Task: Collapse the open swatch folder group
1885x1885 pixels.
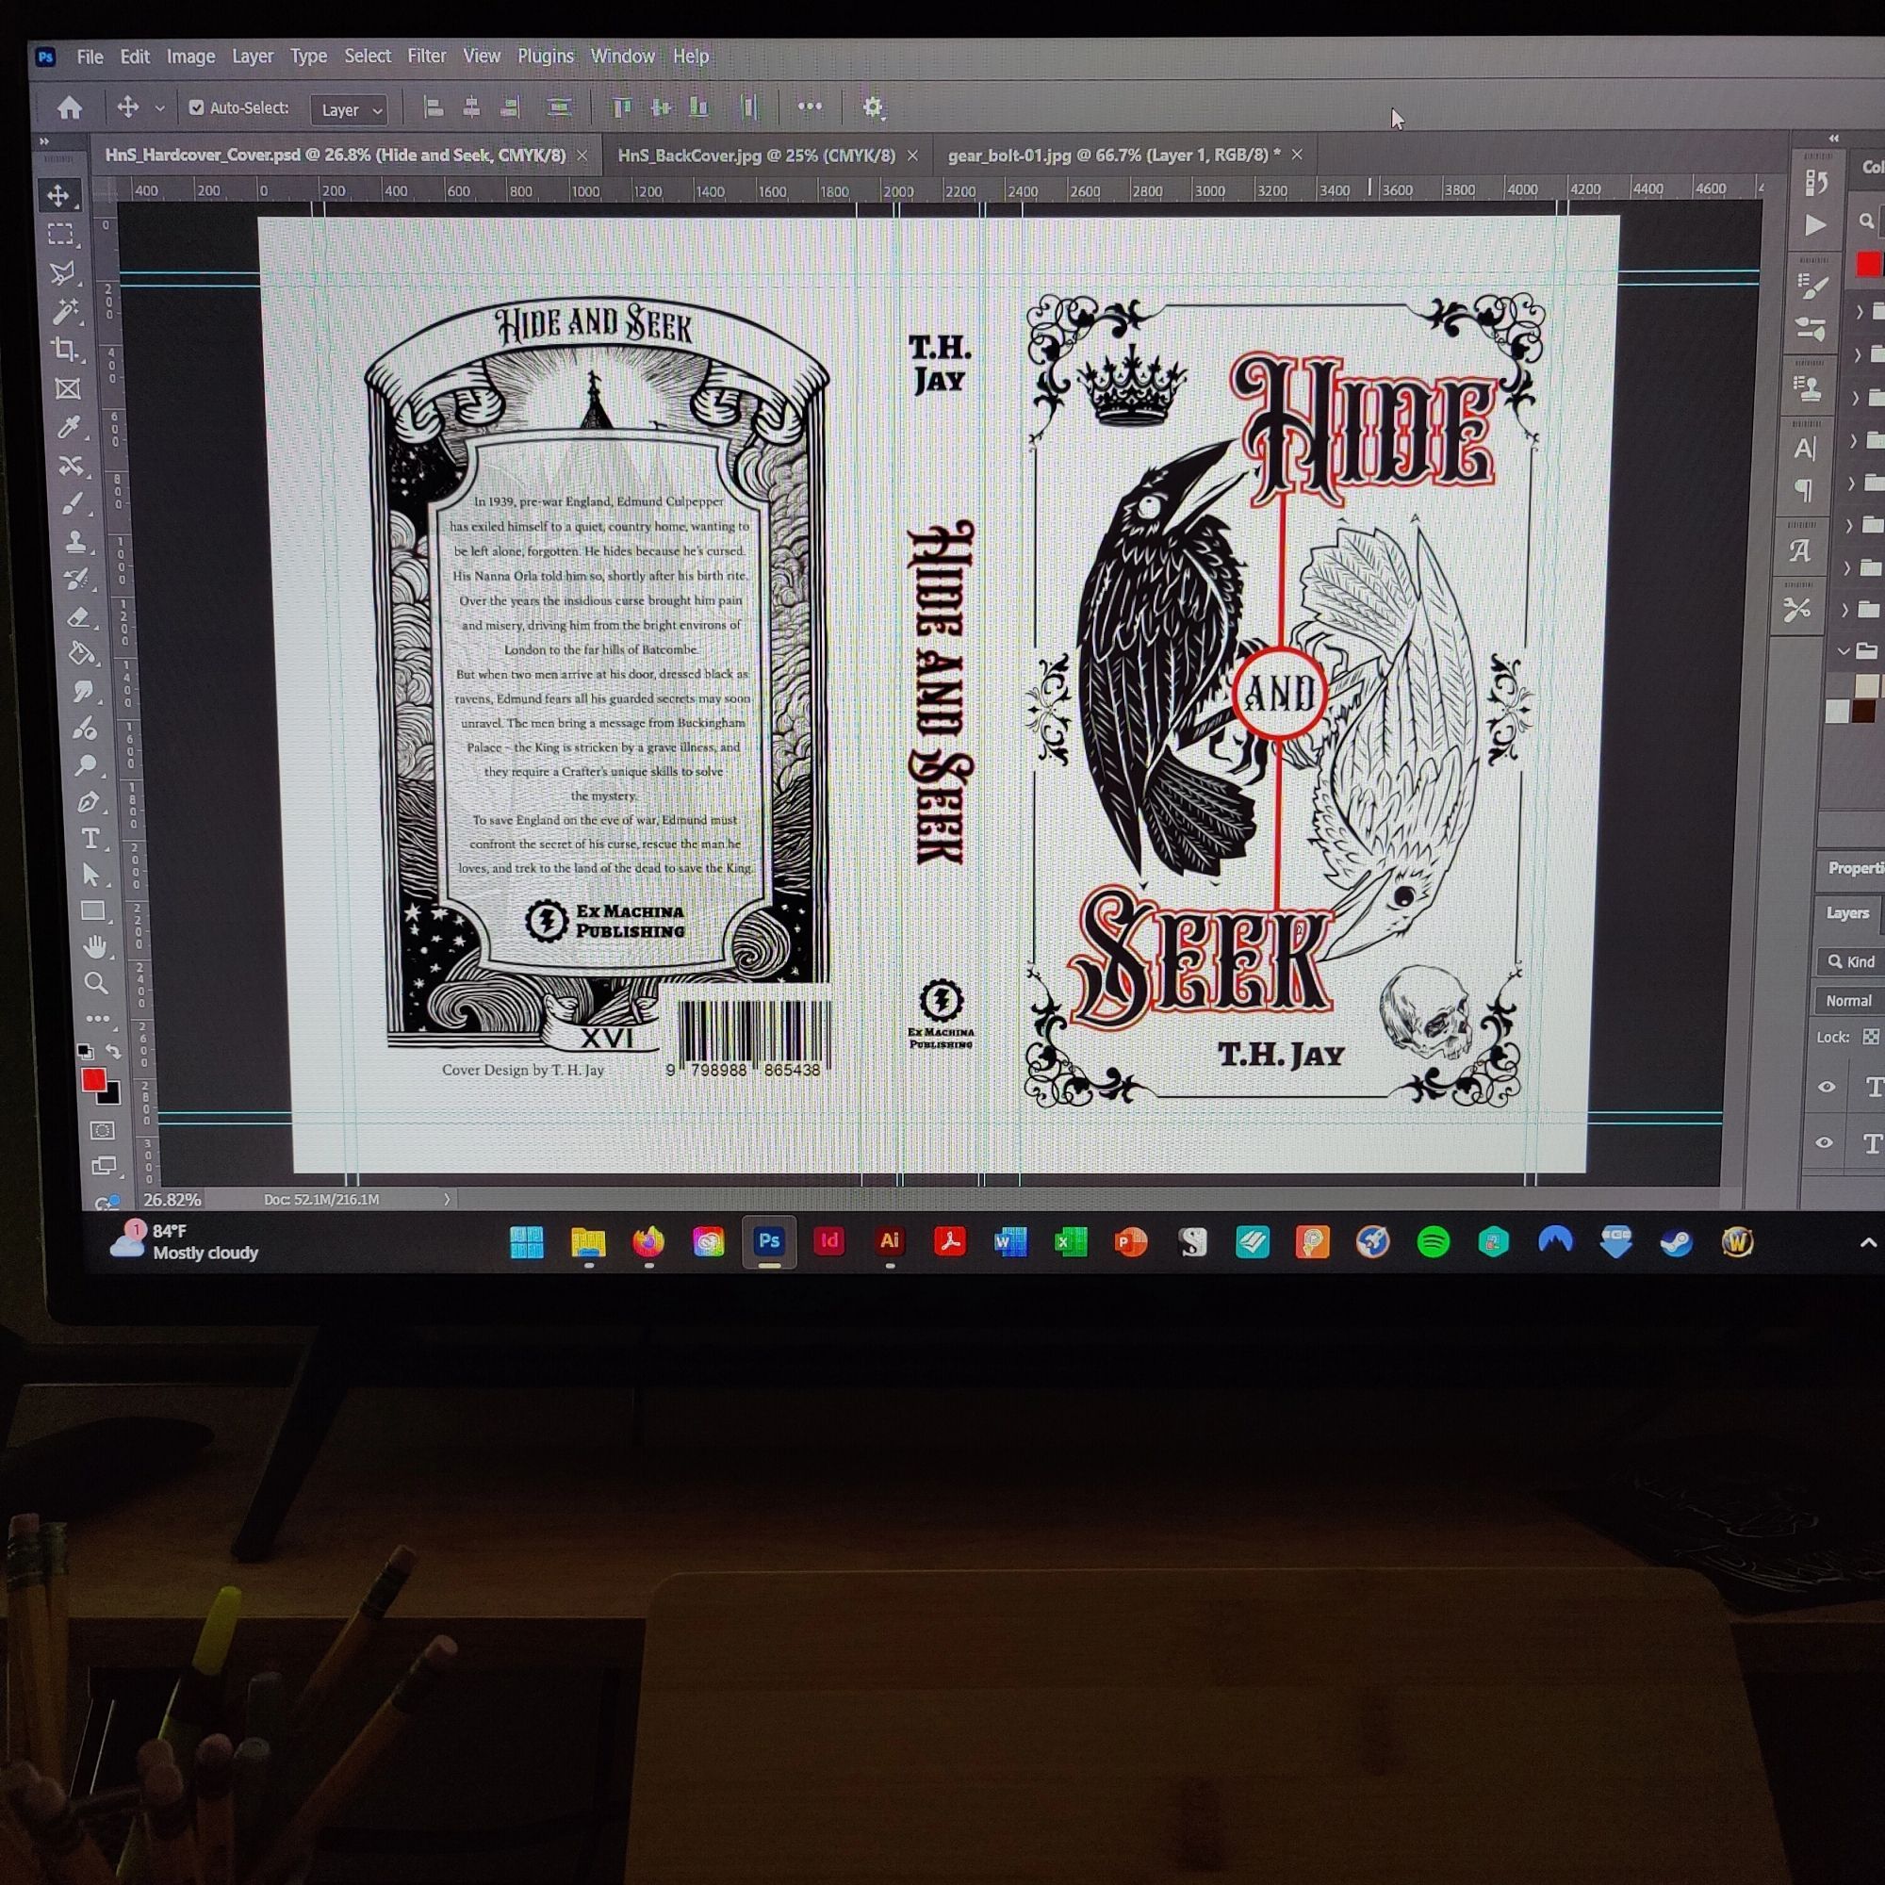Action: coord(1843,649)
